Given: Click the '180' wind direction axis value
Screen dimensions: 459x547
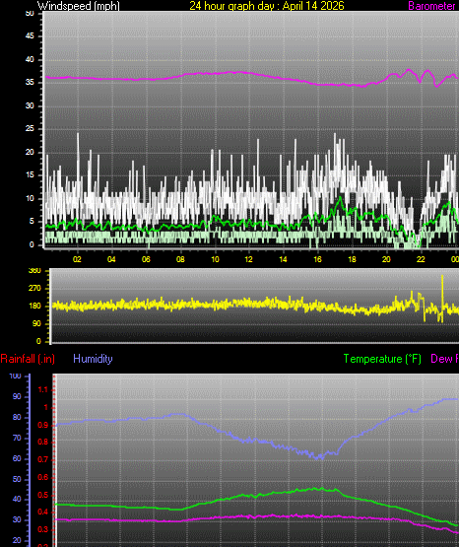Looking at the screenshot, I should 34,306.
